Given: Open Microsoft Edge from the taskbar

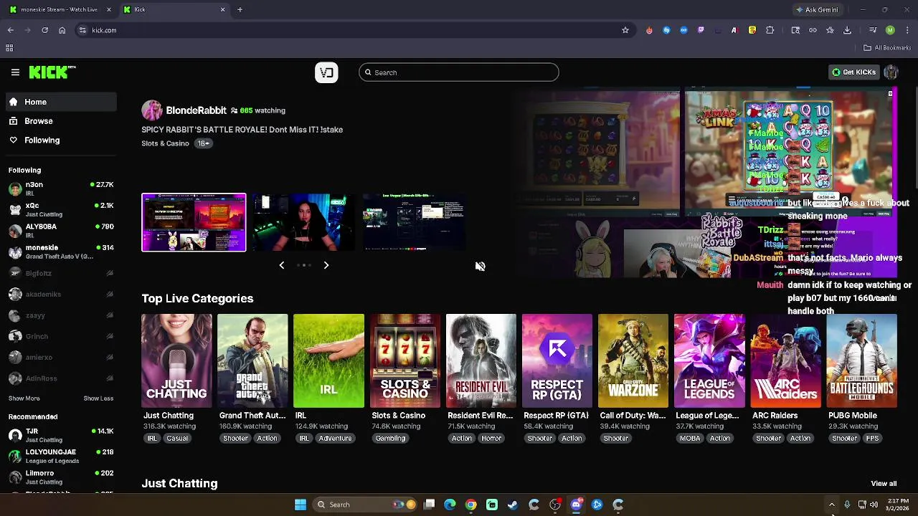Looking at the screenshot, I should (450, 505).
